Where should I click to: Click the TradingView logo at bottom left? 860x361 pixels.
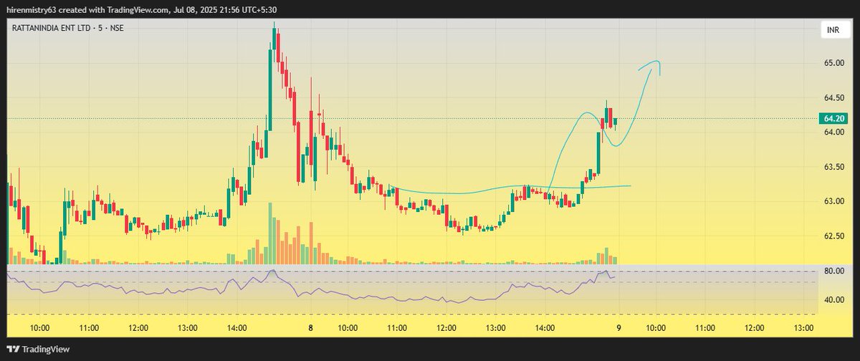tap(37, 350)
